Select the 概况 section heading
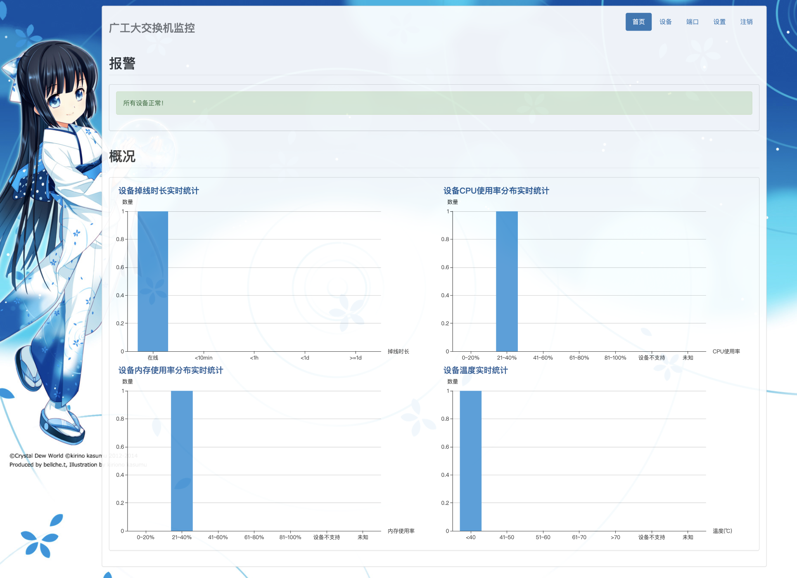The height and width of the screenshot is (578, 797). coord(122,156)
